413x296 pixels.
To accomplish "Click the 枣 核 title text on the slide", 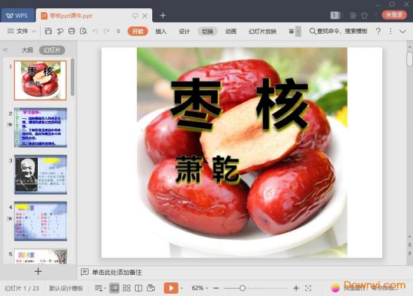I will point(239,105).
